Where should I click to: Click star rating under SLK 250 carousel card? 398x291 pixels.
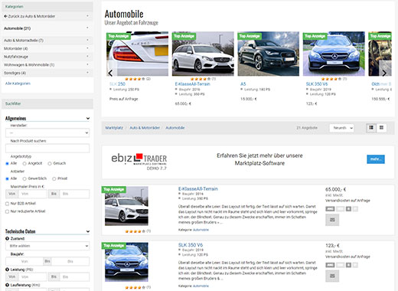point(135,79)
